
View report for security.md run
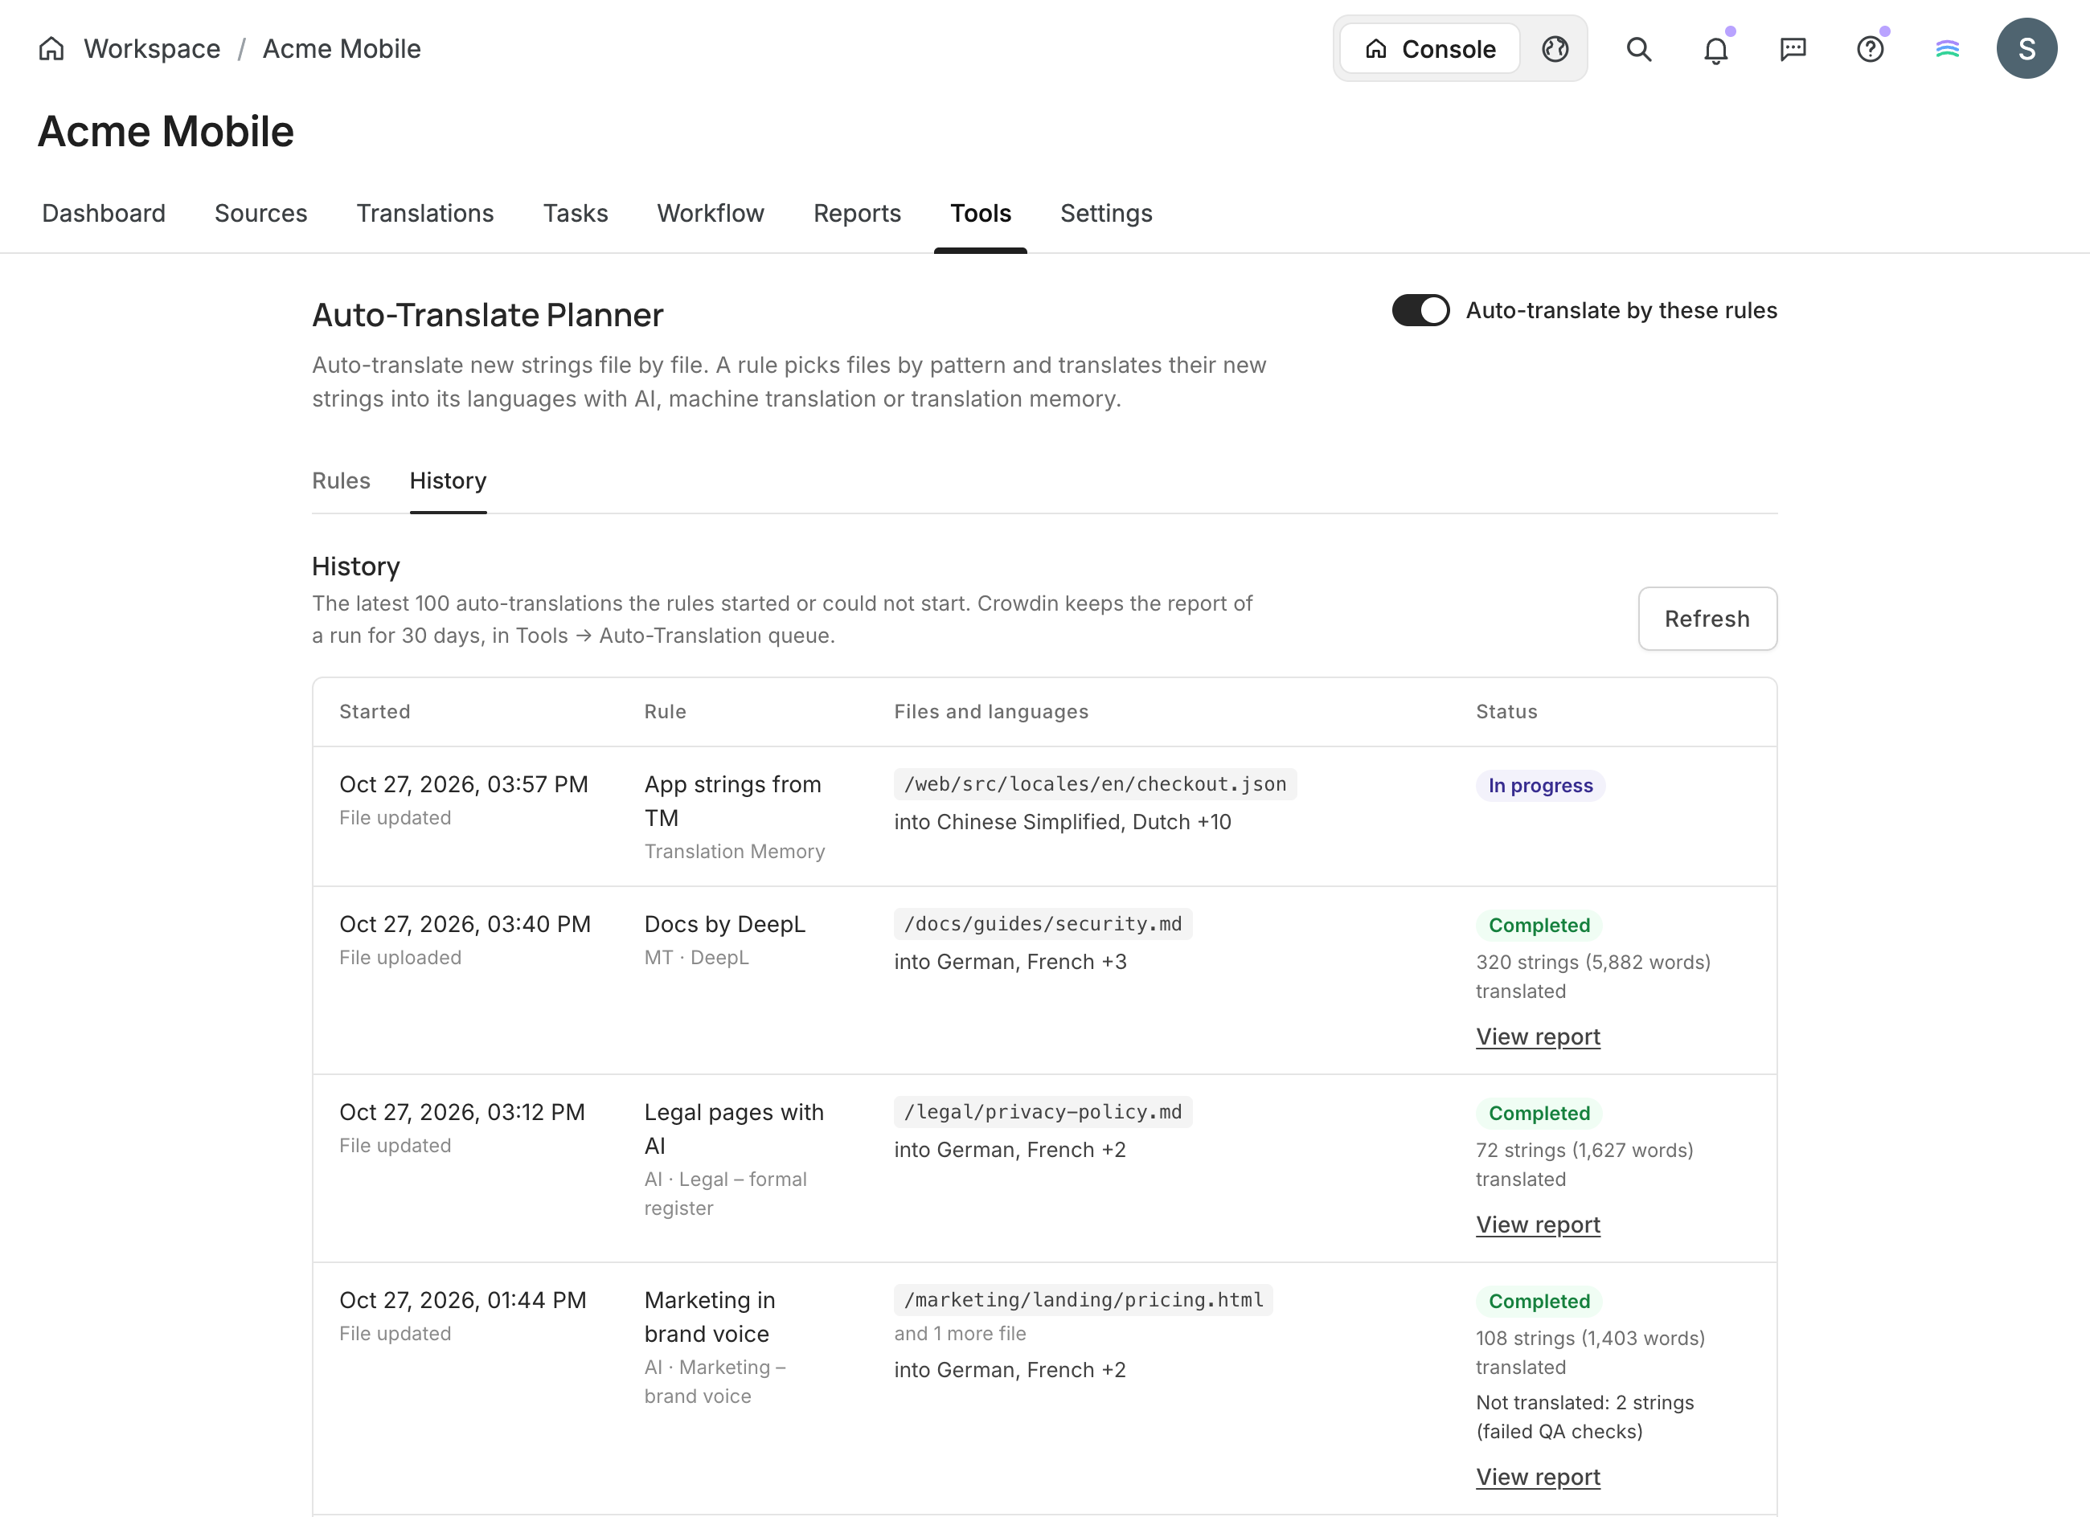tap(1538, 1037)
